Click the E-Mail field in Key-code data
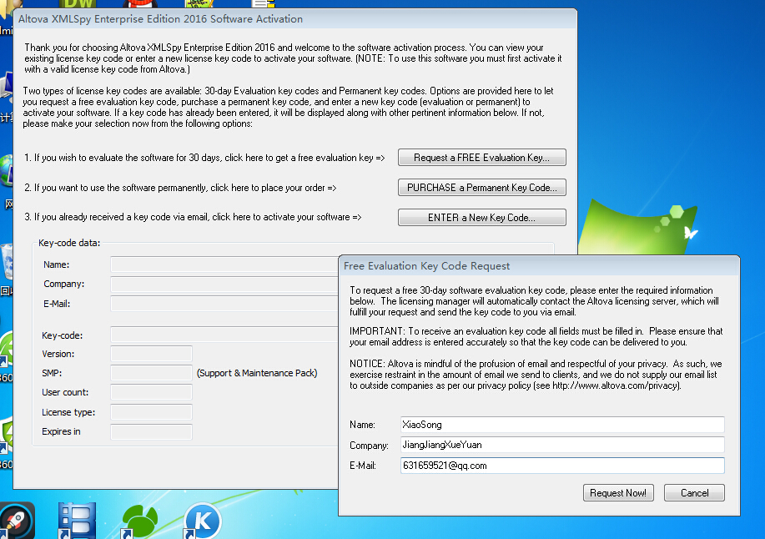This screenshot has height=539, width=765. point(224,304)
